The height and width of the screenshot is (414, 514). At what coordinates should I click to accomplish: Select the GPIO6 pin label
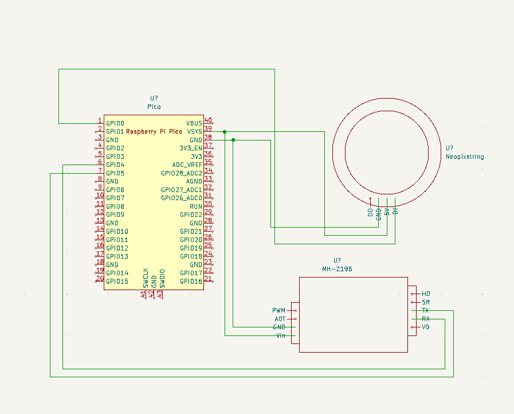tap(115, 190)
